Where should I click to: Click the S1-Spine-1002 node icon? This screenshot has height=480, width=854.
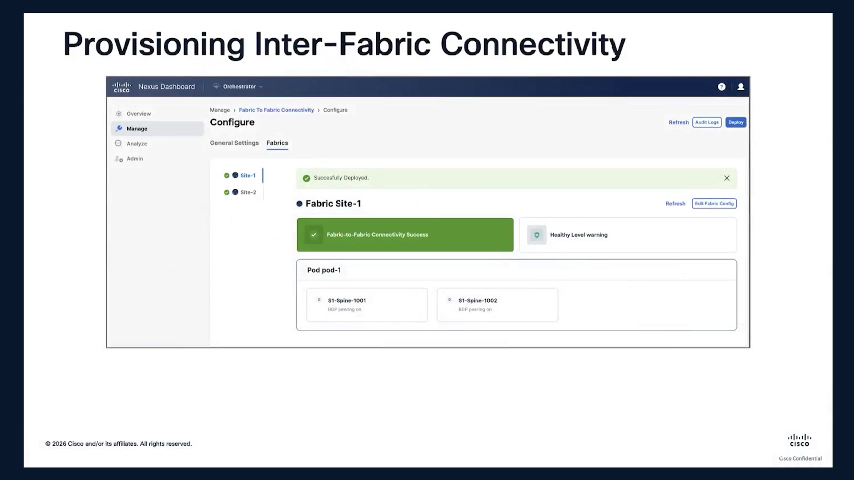pos(449,300)
